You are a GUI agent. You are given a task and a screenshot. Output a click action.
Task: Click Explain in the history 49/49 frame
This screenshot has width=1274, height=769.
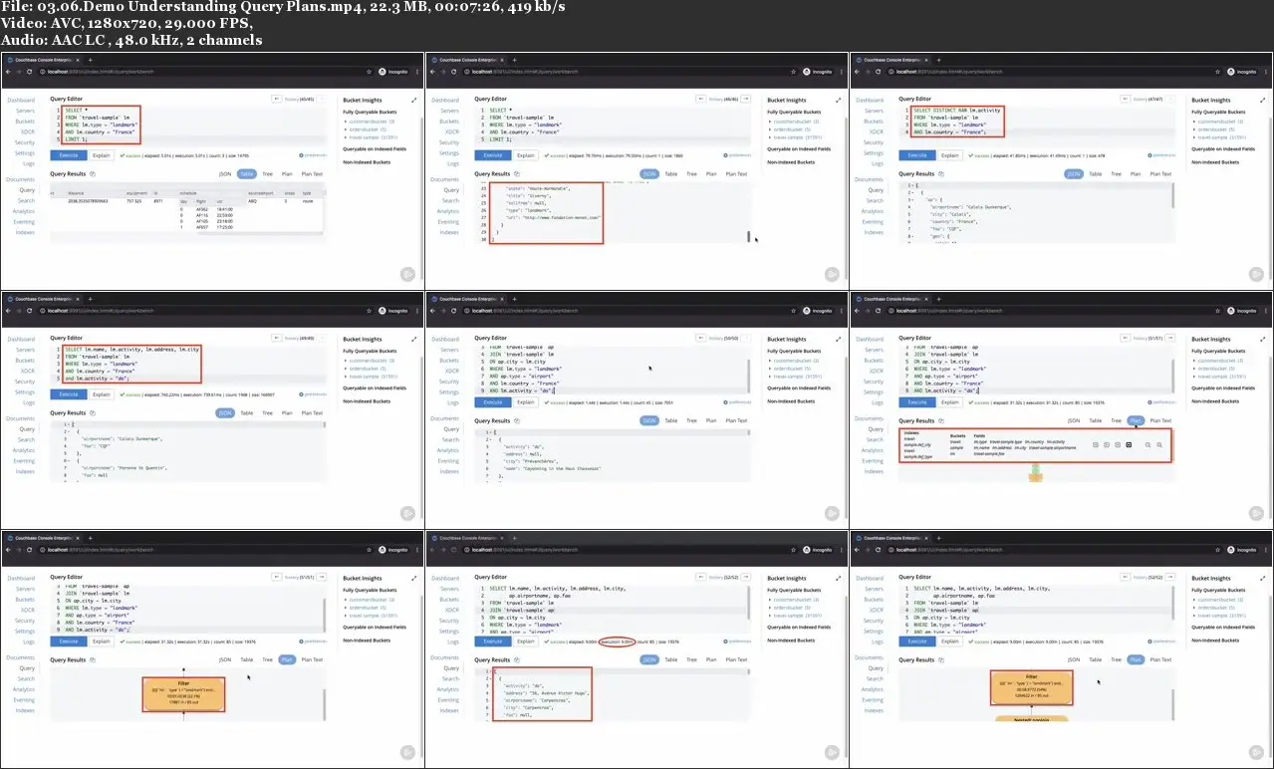(102, 394)
